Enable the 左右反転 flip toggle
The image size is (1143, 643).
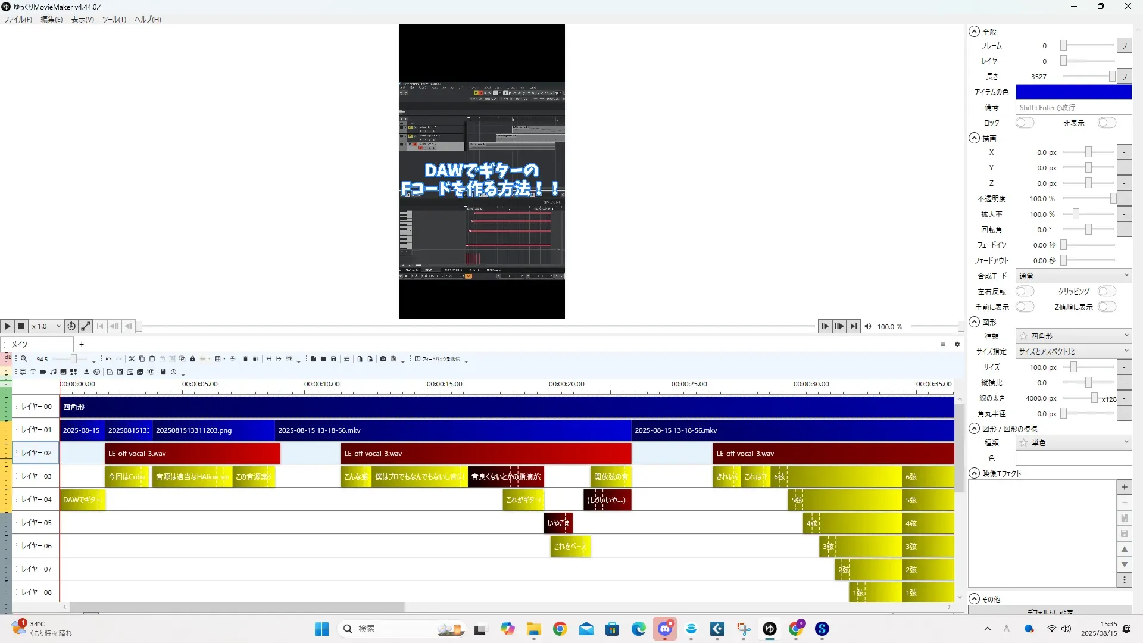click(1025, 291)
